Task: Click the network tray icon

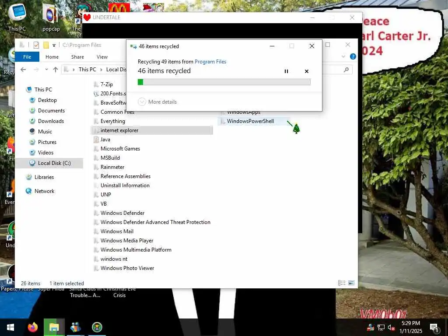Action: pos(381,327)
